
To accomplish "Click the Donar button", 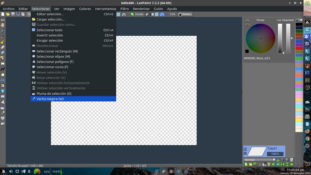I will [185, 14].
